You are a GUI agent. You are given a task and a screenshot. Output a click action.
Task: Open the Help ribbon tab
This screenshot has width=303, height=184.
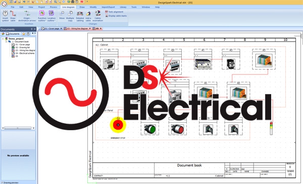(x=157, y=7)
